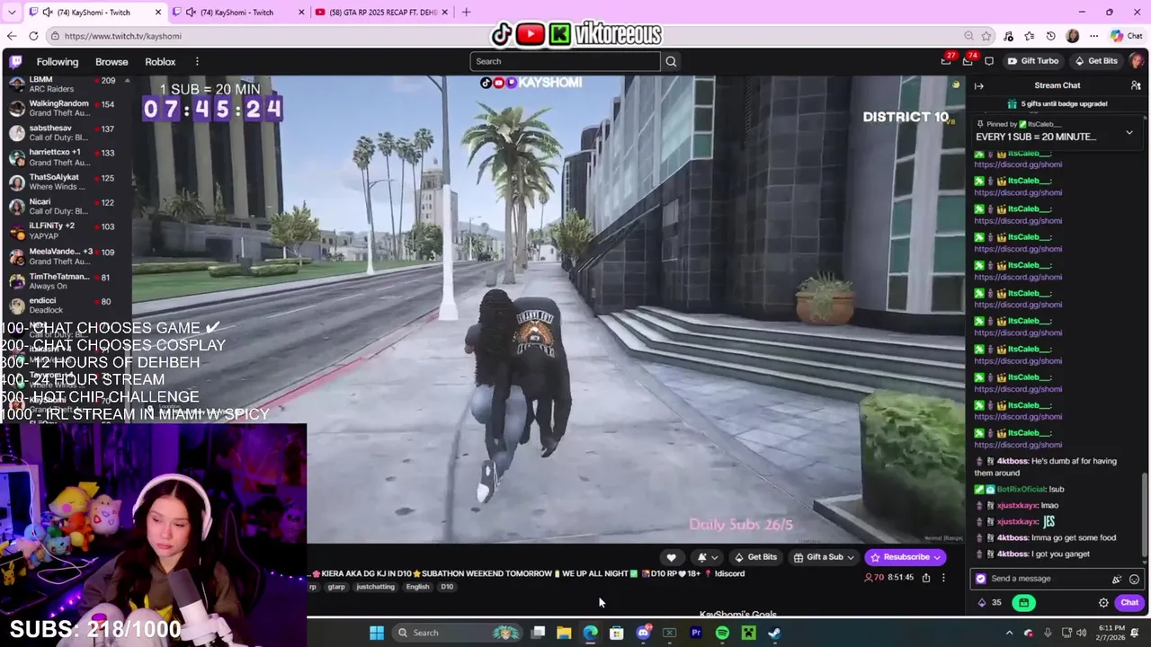Open the top nav three-dot more menu

197,62
